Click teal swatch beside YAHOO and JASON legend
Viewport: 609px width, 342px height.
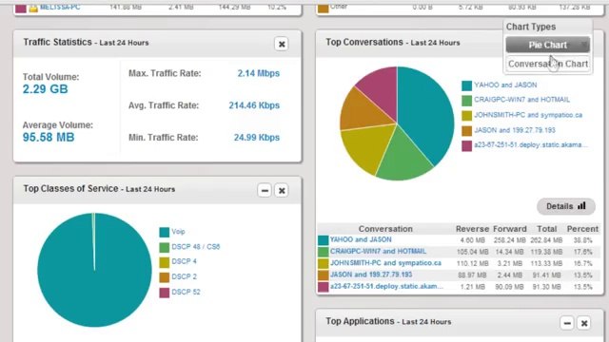pos(466,85)
